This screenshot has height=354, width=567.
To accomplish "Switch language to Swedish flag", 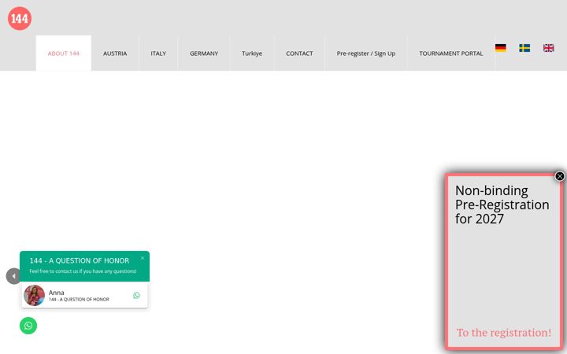I will pos(524,48).
